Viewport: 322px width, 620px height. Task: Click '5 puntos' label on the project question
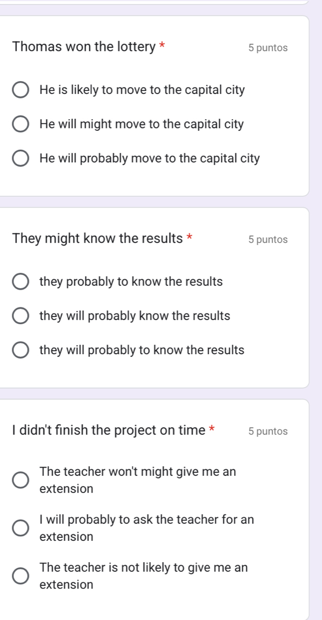[x=268, y=431]
